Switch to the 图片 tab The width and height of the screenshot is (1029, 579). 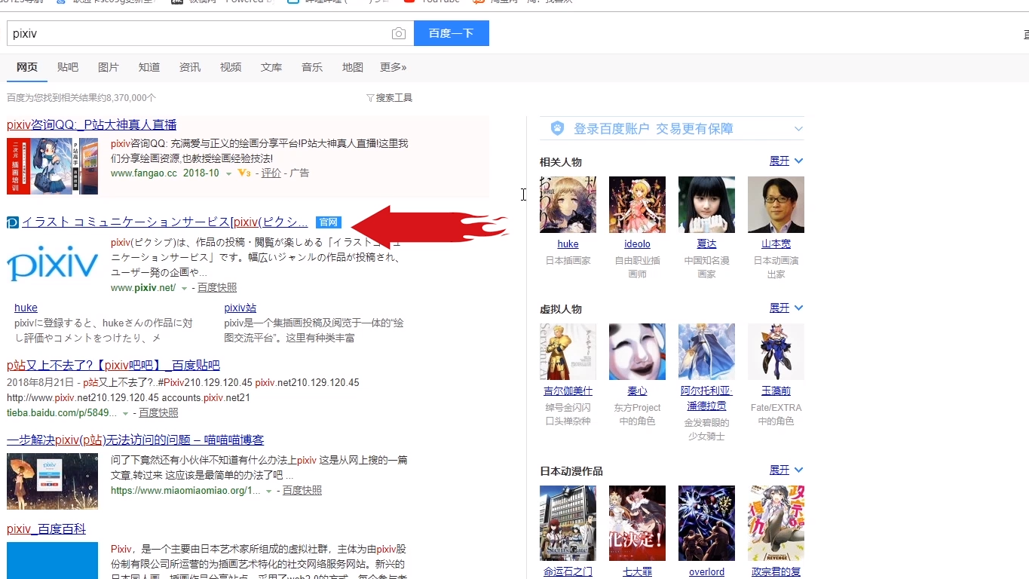click(x=109, y=67)
